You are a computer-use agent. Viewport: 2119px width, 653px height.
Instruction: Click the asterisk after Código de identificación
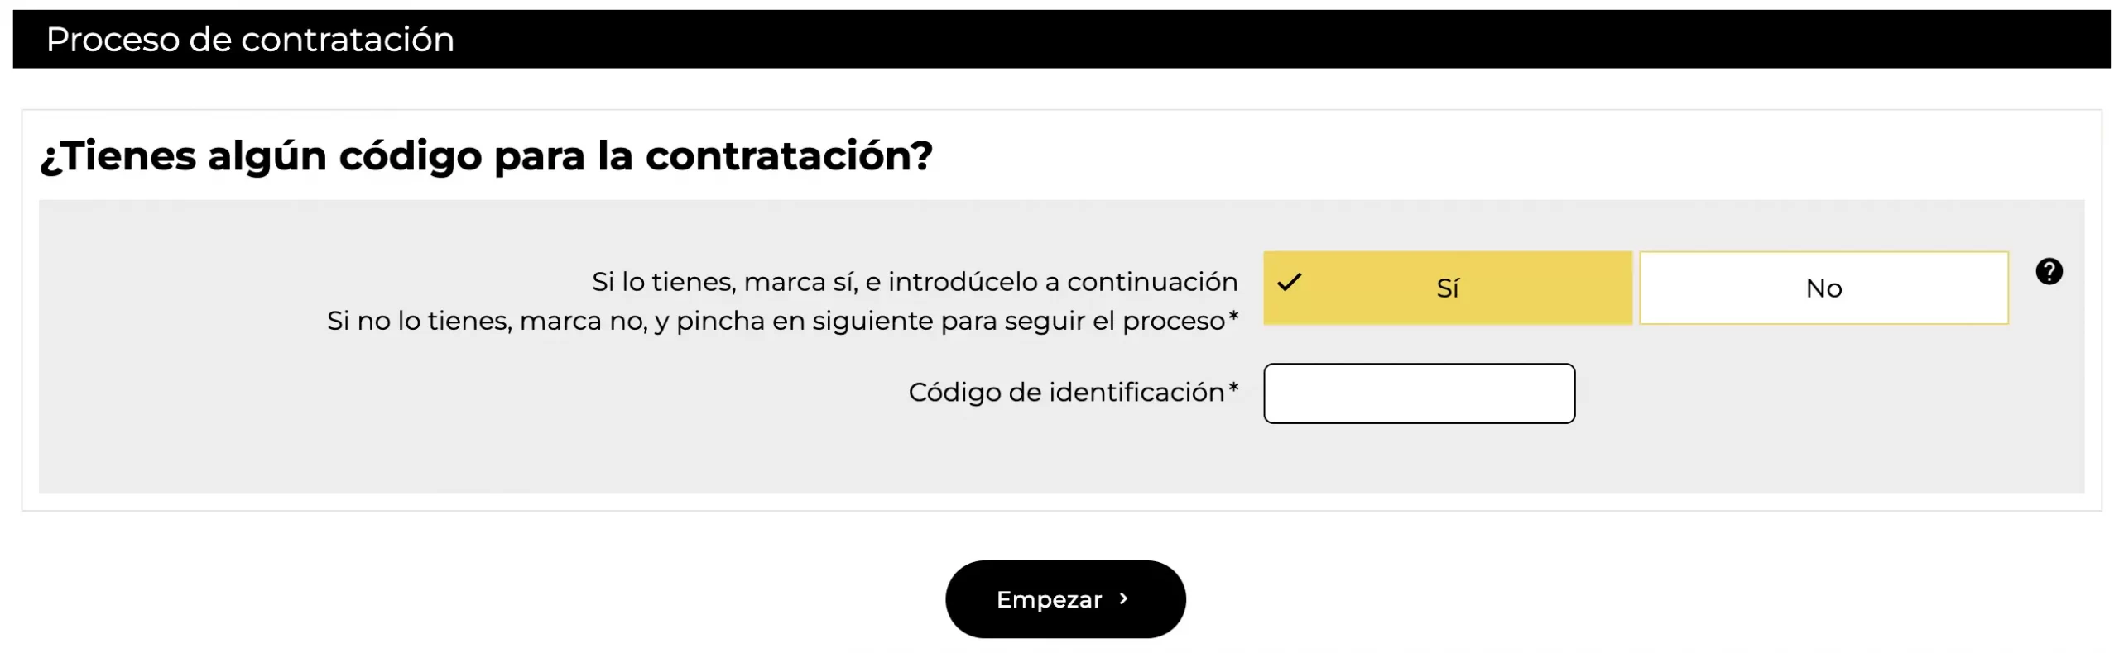point(1233,388)
